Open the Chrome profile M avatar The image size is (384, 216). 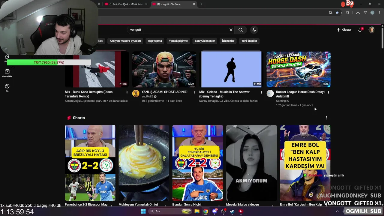[372, 13]
